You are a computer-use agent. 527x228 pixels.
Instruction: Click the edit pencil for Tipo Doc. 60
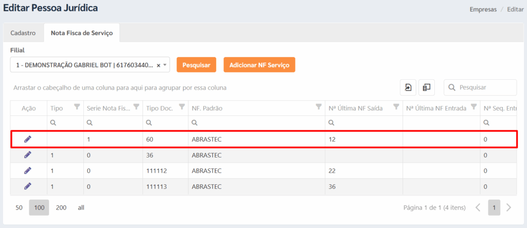click(x=28, y=139)
